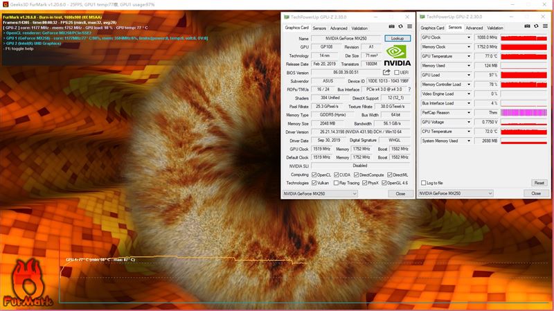
Task: Toggle the Vulkan checkbox
Action: [314, 183]
